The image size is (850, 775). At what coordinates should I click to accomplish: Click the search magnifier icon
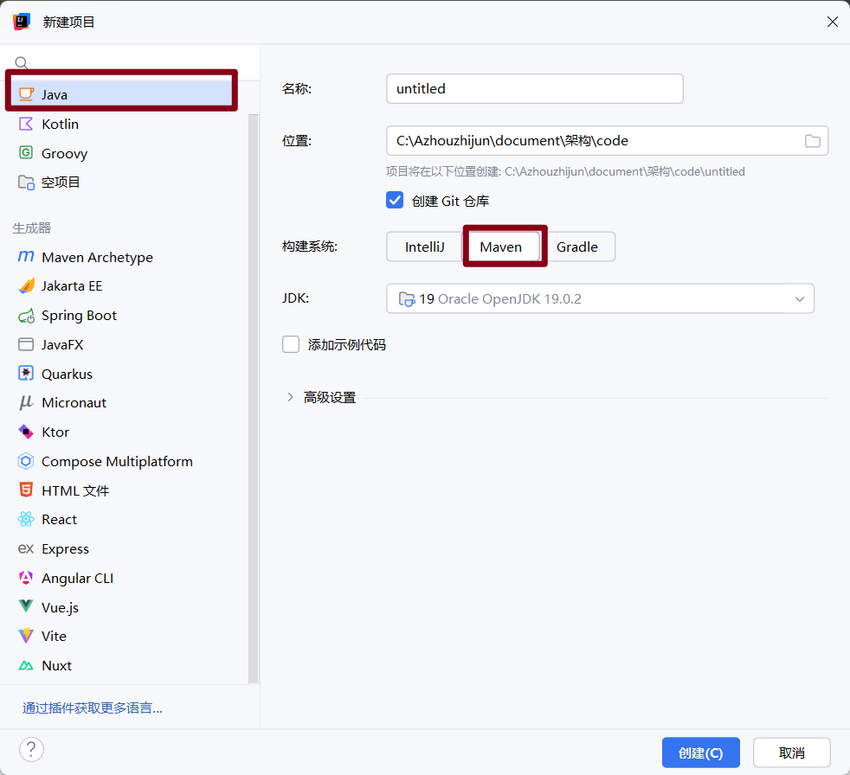[x=21, y=63]
